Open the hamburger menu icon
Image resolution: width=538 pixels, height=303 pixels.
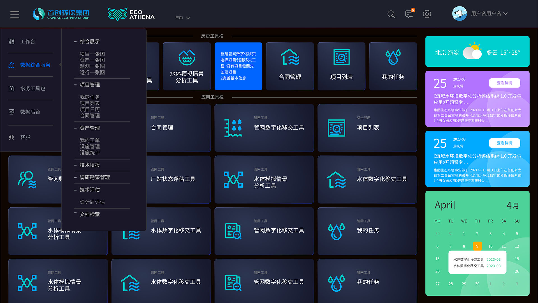point(15,15)
